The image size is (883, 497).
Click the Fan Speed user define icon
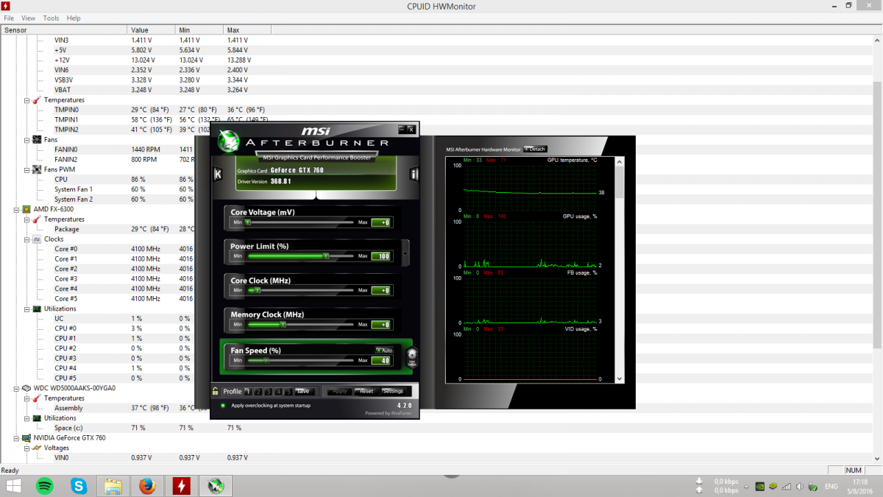(x=412, y=356)
